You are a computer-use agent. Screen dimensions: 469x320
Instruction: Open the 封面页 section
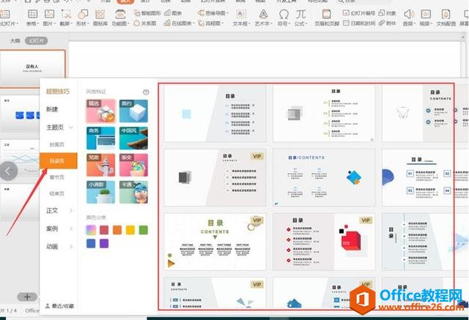[x=57, y=144]
